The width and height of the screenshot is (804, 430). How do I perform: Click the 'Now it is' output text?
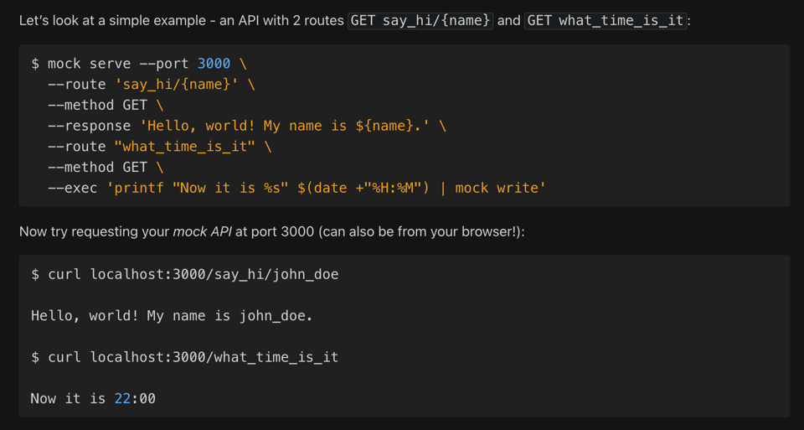pos(68,399)
